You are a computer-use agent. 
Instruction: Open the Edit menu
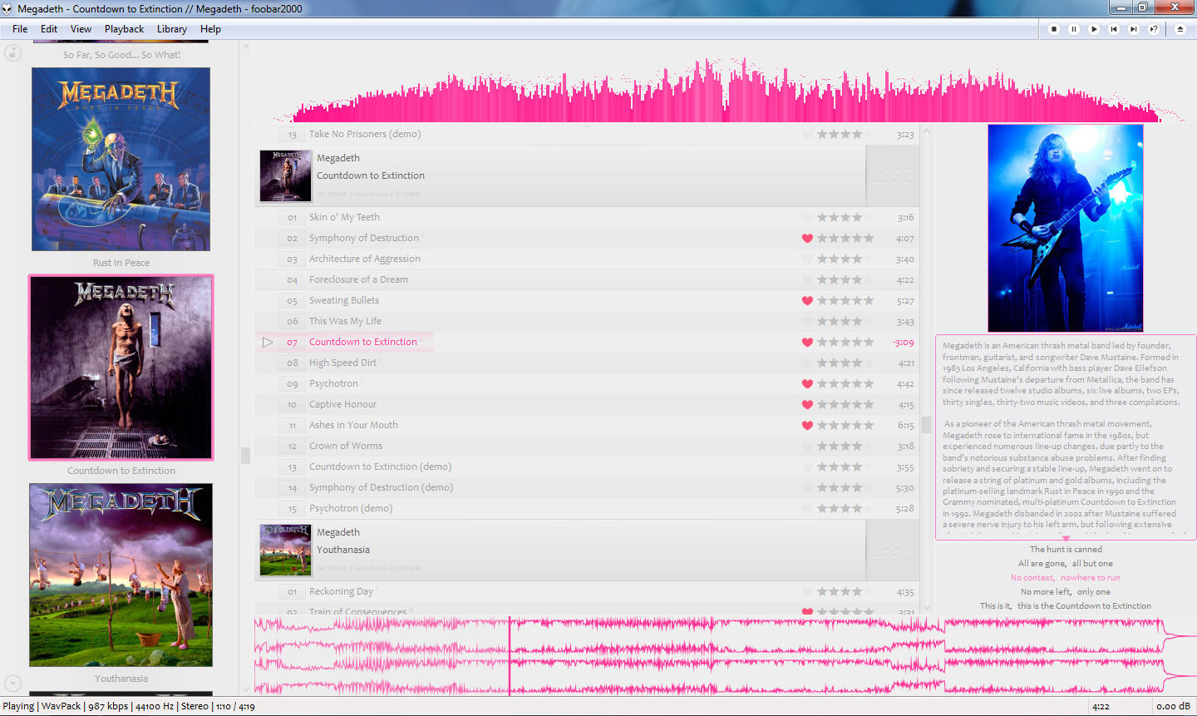pos(49,29)
